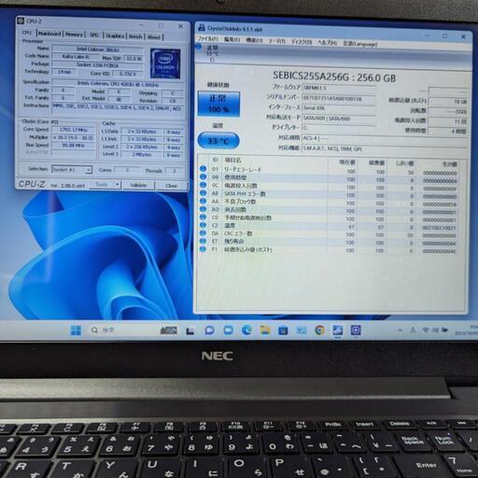Open the Chat icon on the taskbar

click(209, 330)
